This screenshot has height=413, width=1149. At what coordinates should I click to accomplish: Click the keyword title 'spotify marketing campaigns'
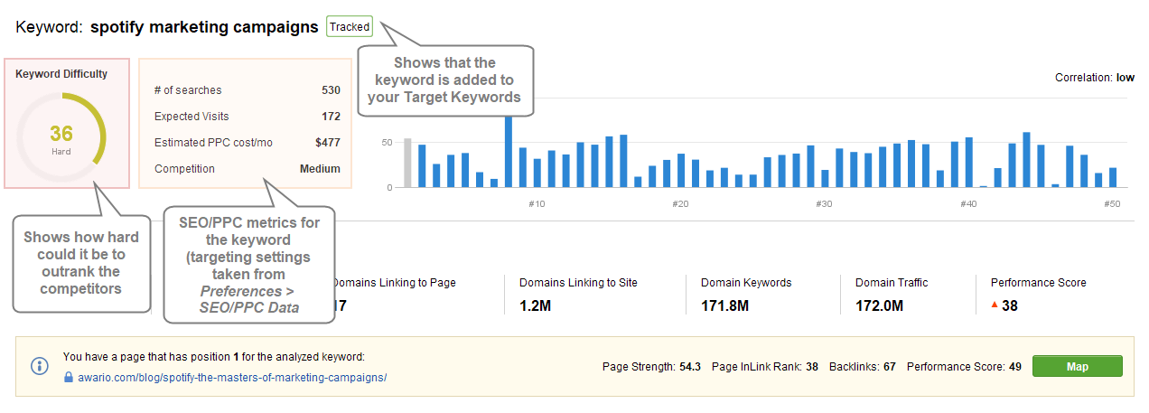click(204, 26)
